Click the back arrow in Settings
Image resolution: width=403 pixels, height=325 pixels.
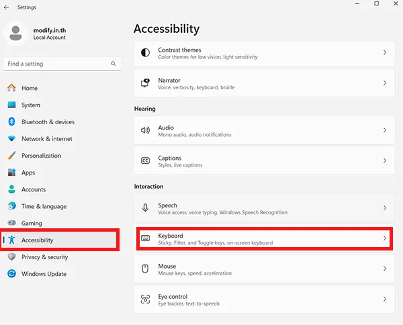pyautogui.click(x=7, y=7)
